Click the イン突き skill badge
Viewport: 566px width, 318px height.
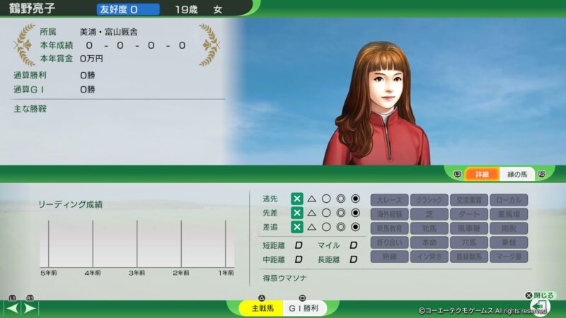point(429,257)
